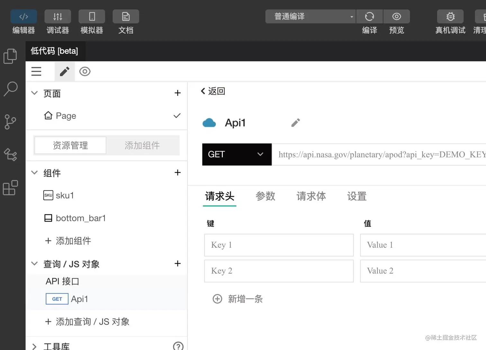Screen dimensions: 486x350
Task: Open the 文档 (Docs) panel
Action: pyautogui.click(x=126, y=21)
